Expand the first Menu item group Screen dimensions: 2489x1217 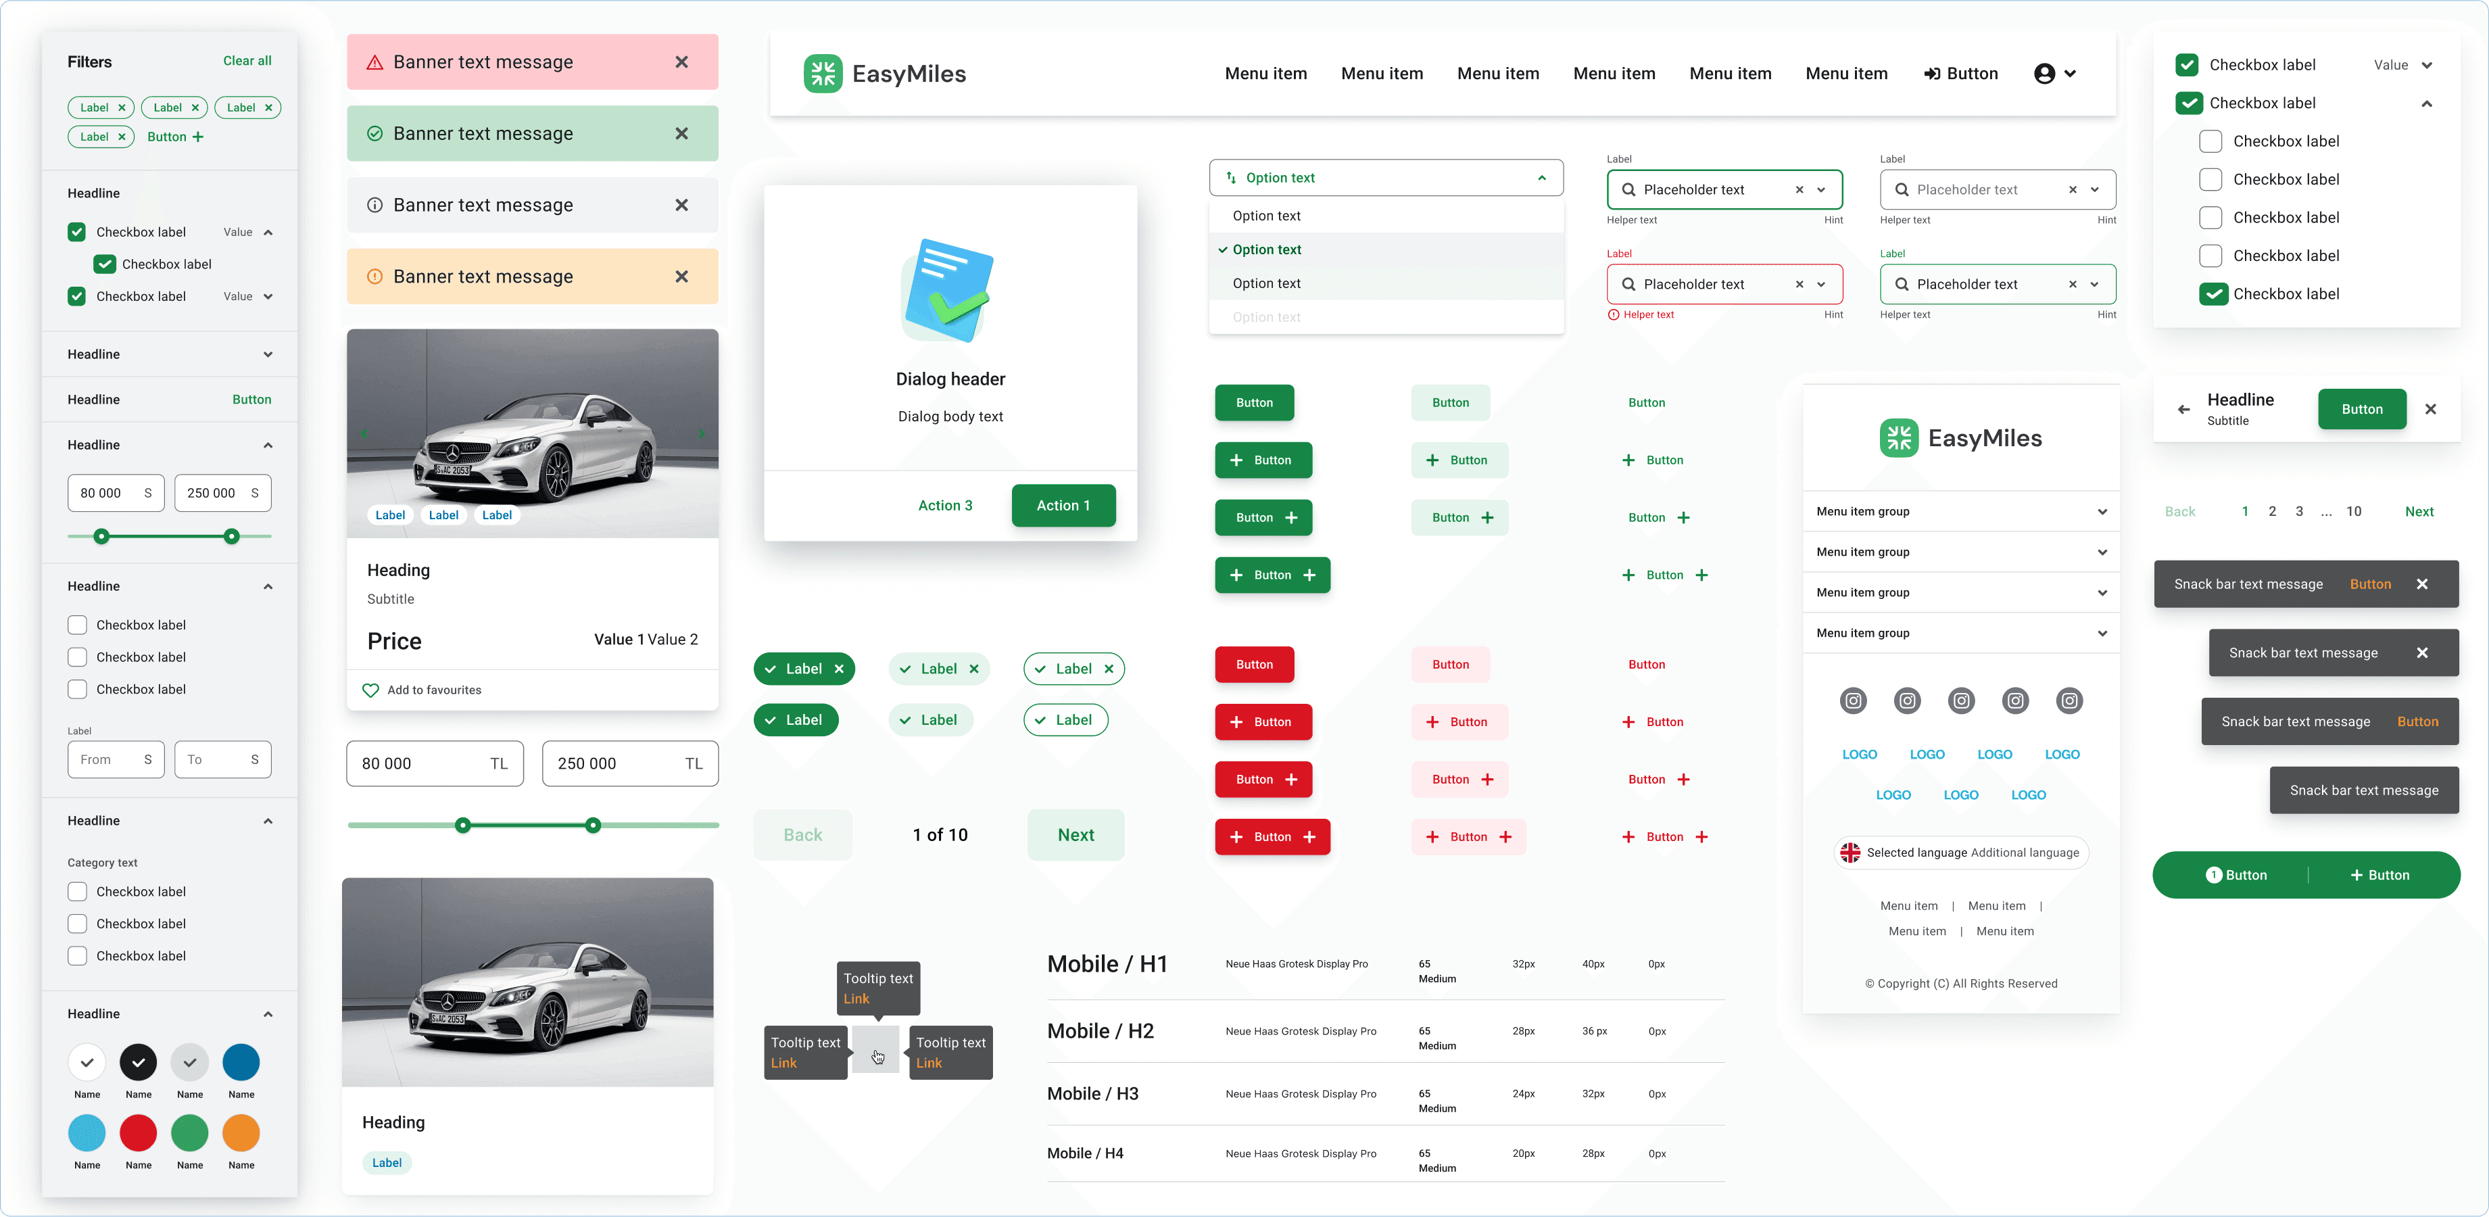point(2102,511)
